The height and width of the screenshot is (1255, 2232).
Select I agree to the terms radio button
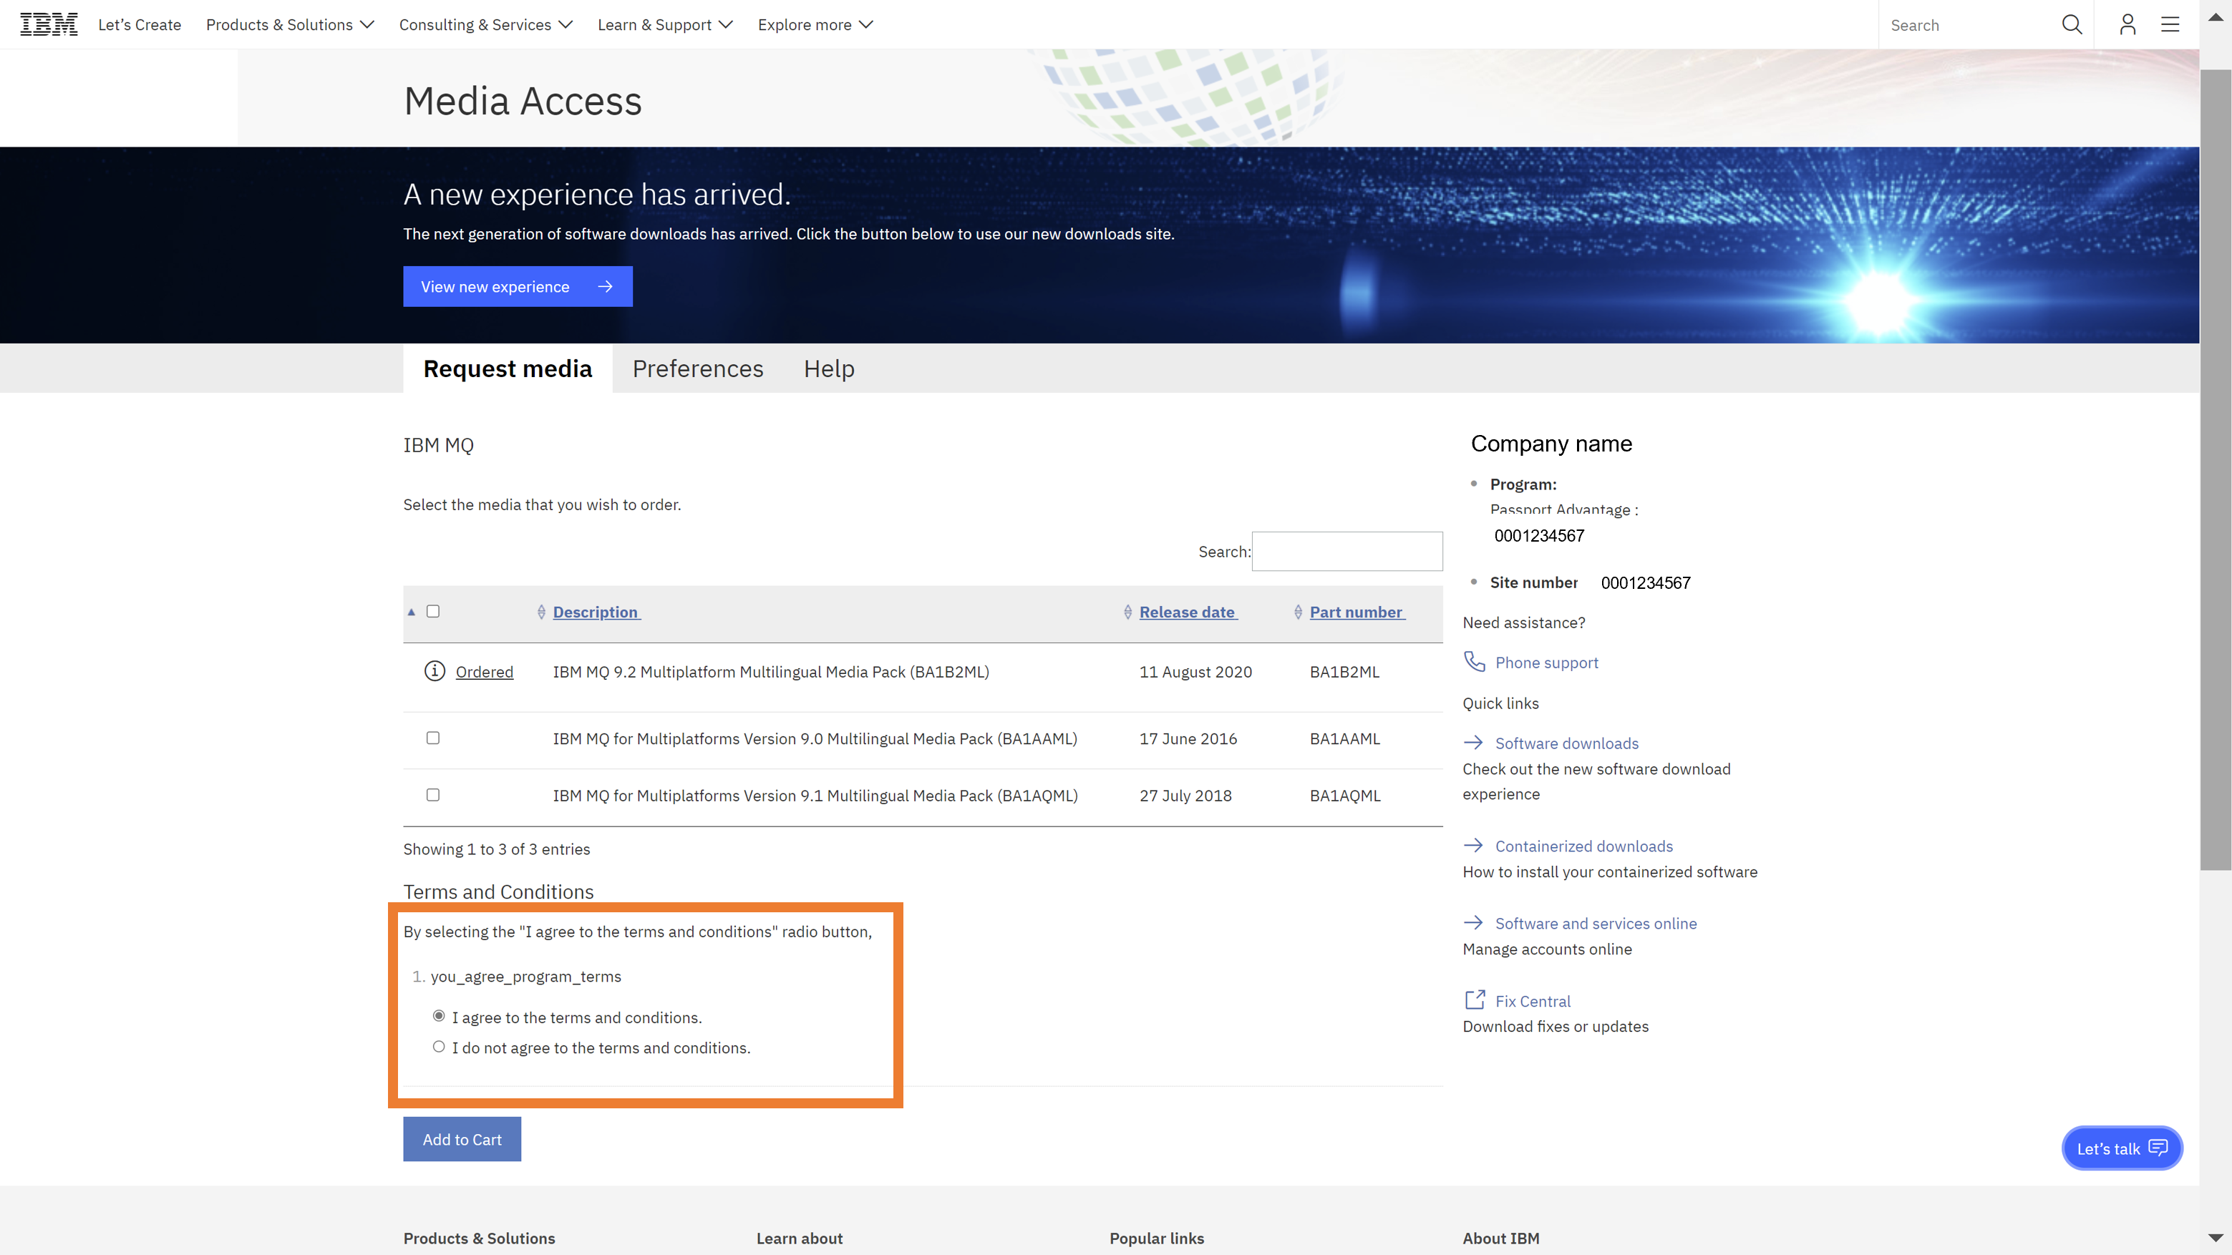pyautogui.click(x=440, y=1016)
